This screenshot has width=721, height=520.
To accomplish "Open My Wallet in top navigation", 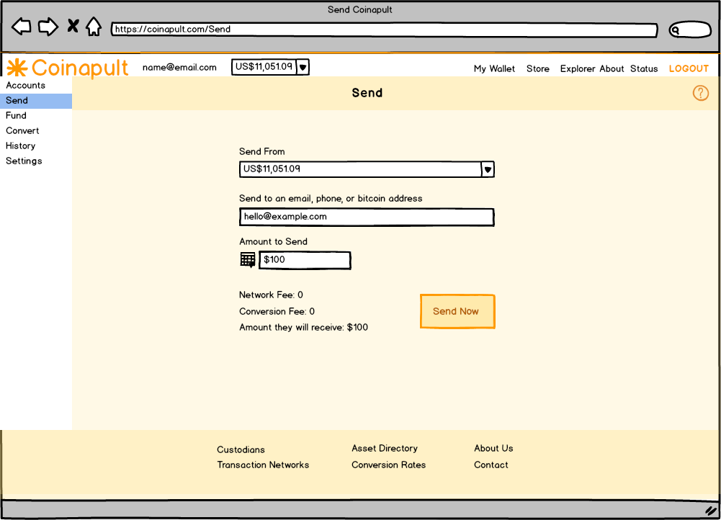I will [x=494, y=69].
